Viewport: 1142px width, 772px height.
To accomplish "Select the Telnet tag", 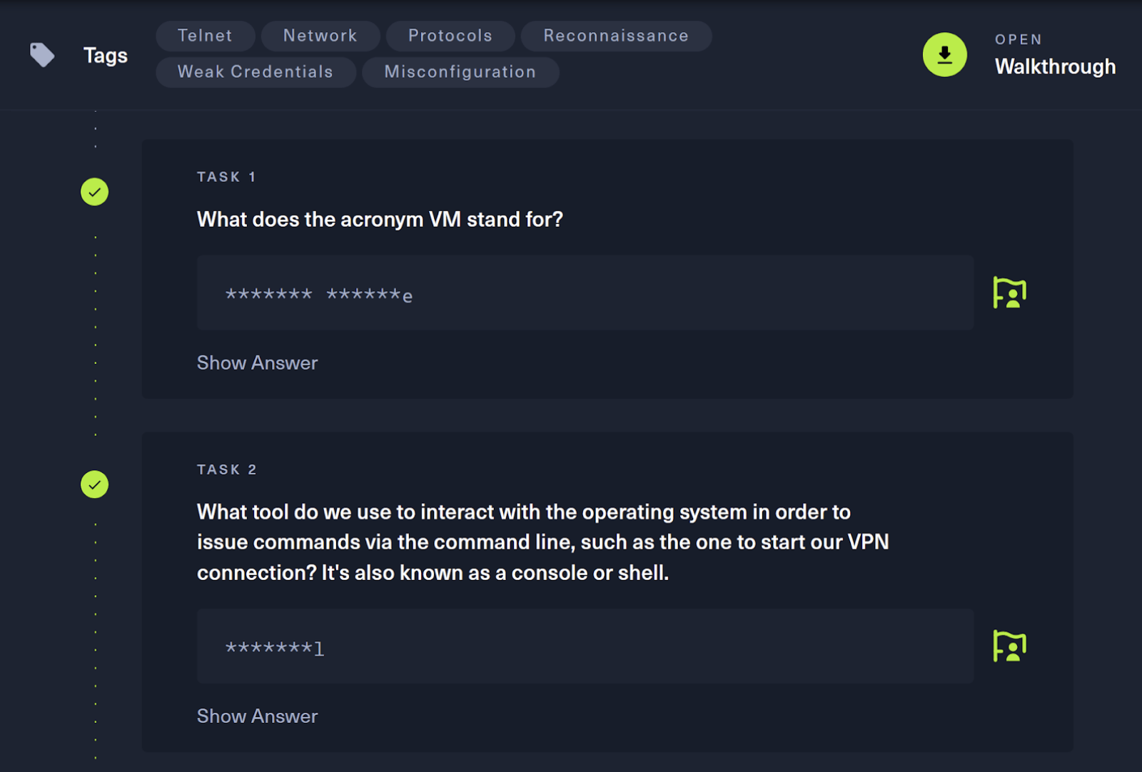I will pos(205,36).
